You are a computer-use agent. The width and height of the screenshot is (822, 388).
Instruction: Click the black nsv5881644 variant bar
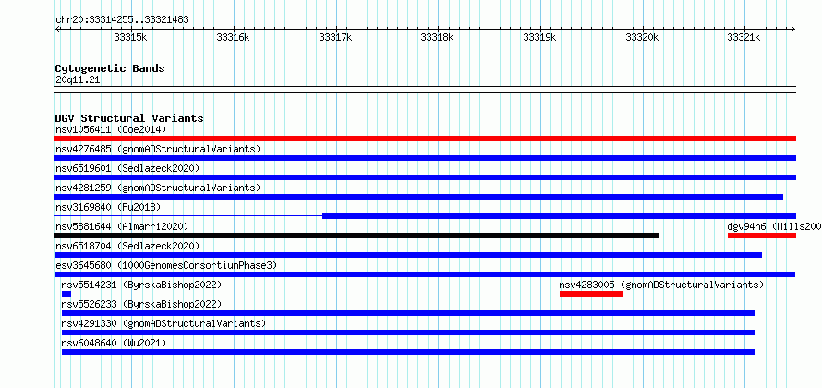coord(357,236)
